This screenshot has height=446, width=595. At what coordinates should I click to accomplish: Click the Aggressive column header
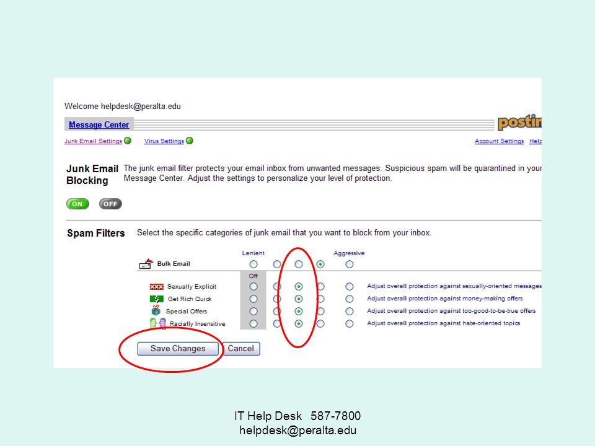pyautogui.click(x=349, y=253)
